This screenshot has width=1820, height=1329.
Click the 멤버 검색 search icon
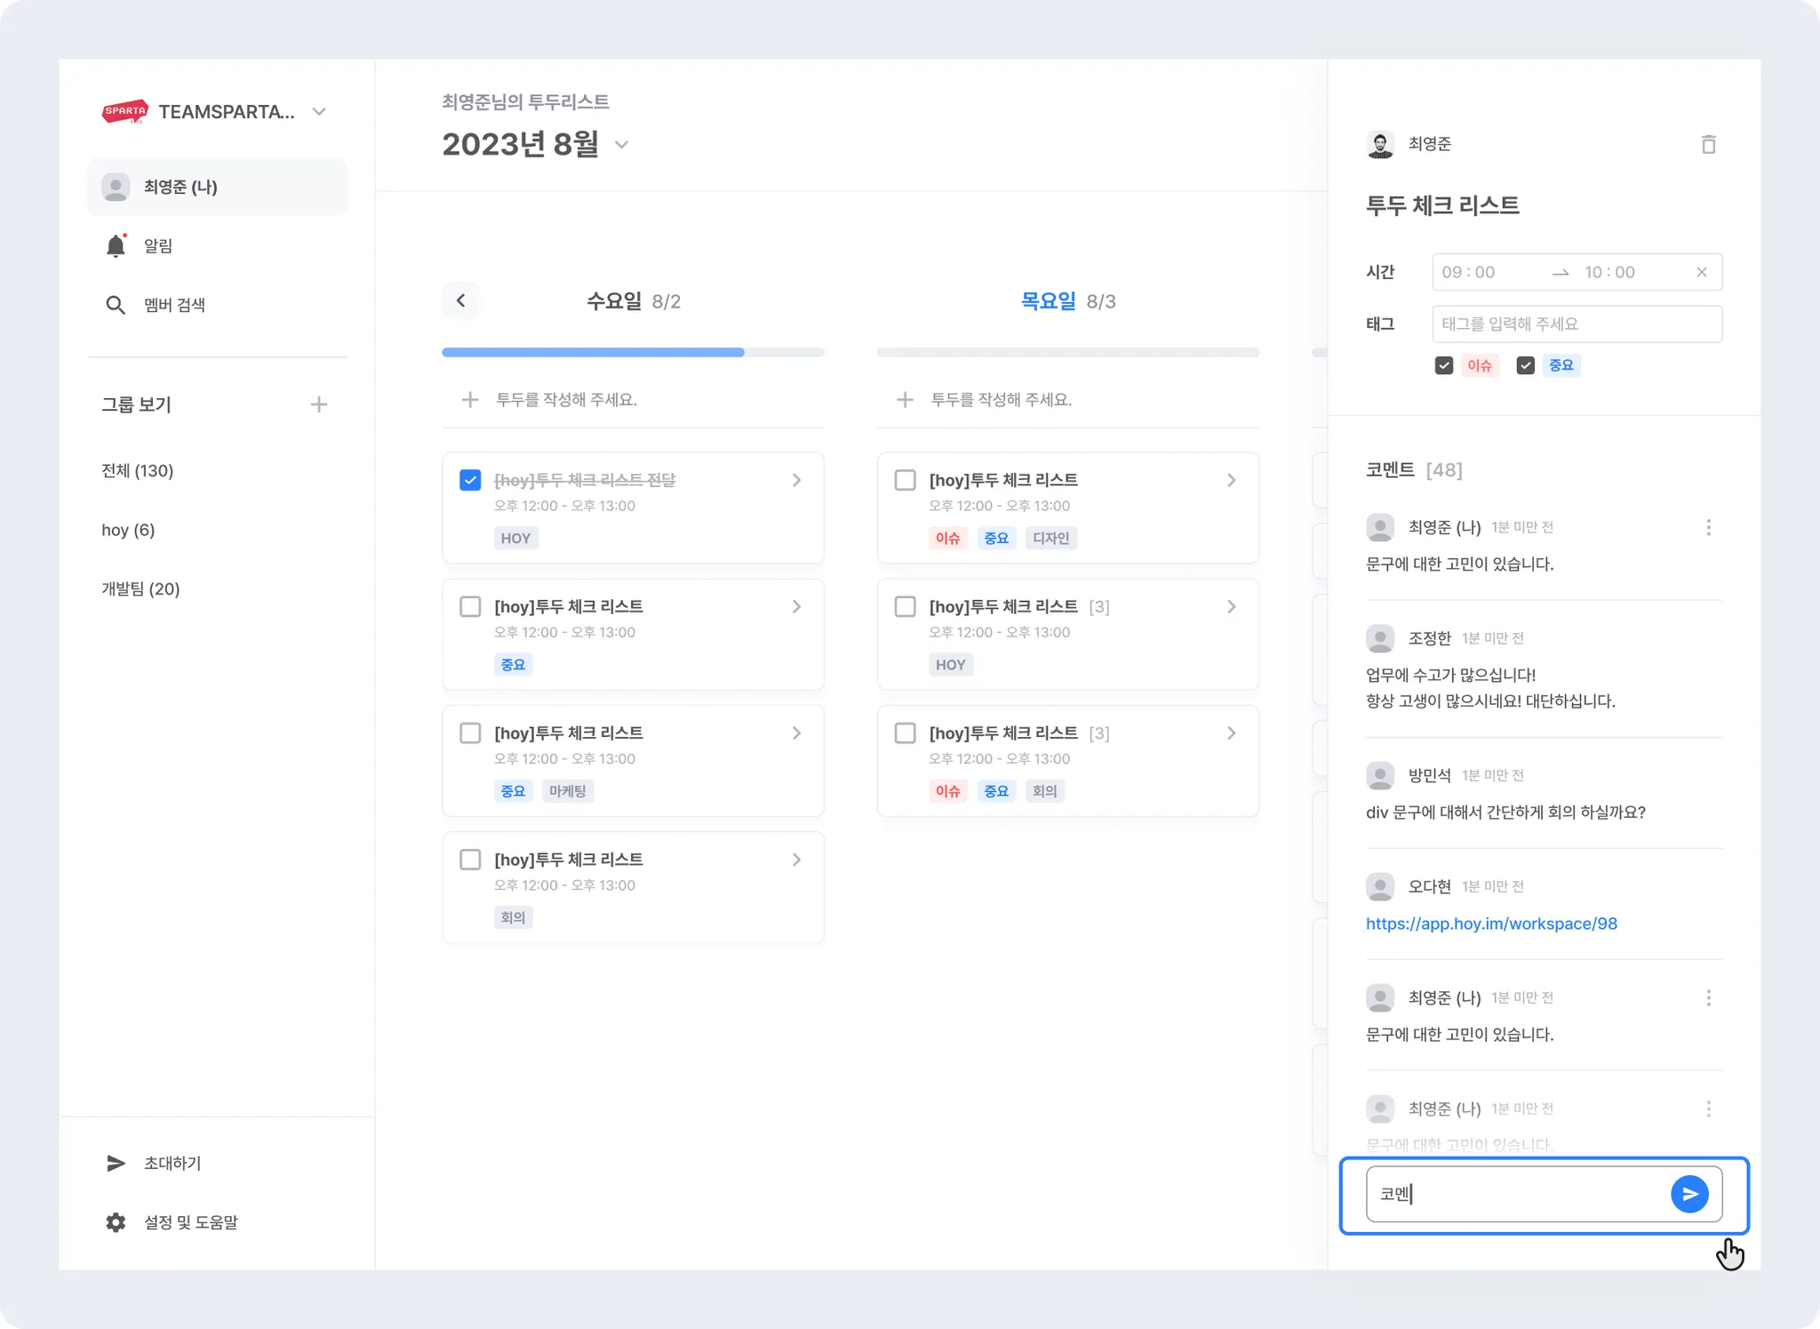[x=116, y=305]
